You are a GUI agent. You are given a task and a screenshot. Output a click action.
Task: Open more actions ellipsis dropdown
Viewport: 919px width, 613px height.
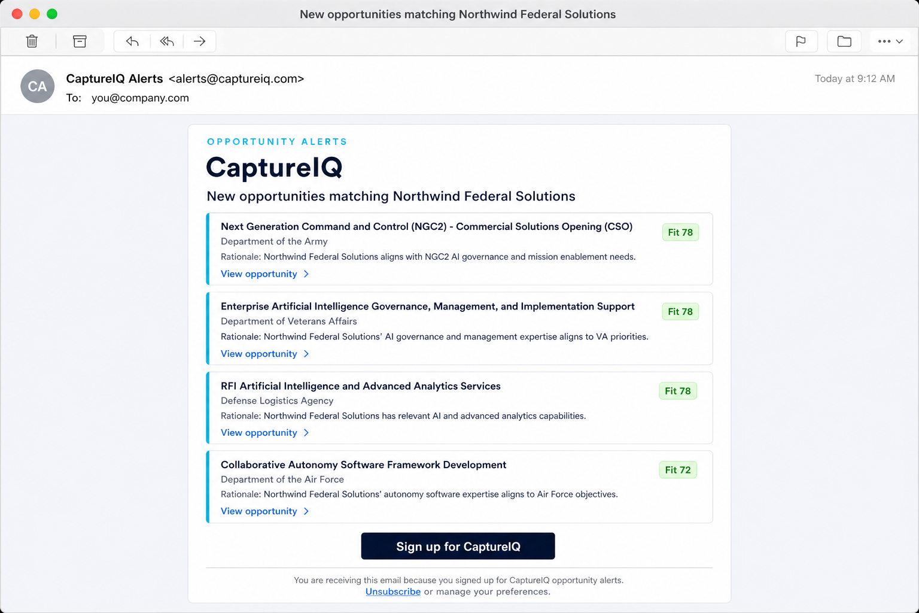click(890, 41)
